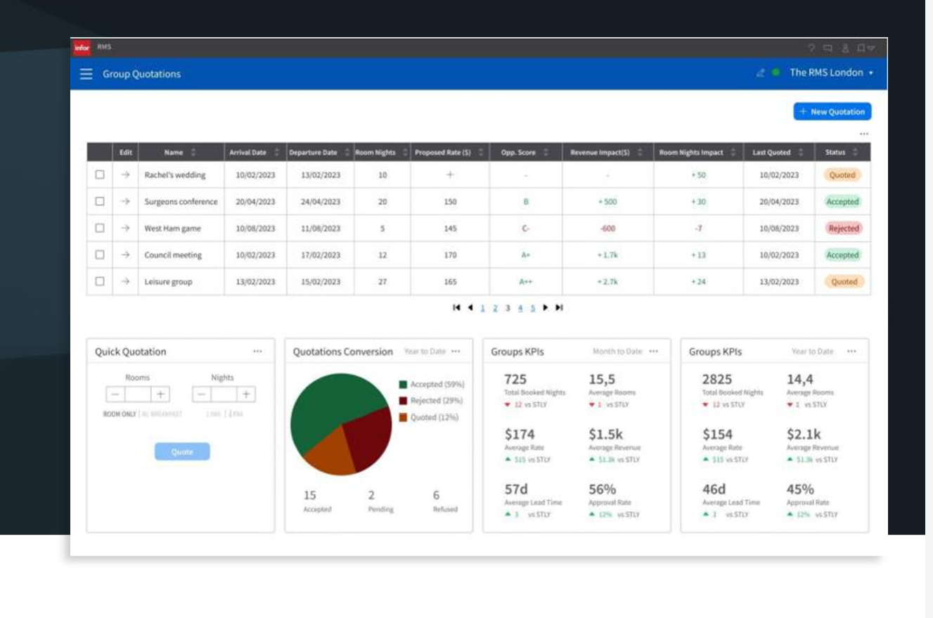
Task: Sort table by Arrival Date column
Action: pyautogui.click(x=276, y=153)
